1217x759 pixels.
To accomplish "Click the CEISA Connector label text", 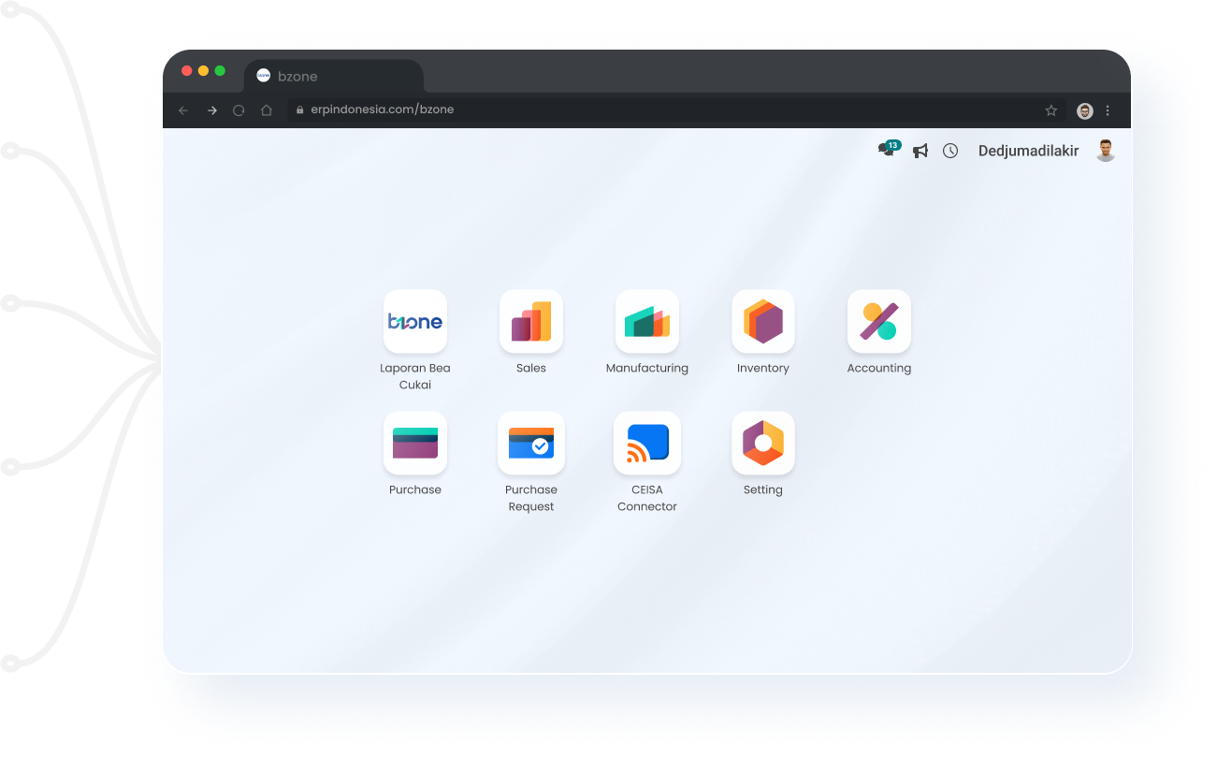I will point(647,498).
